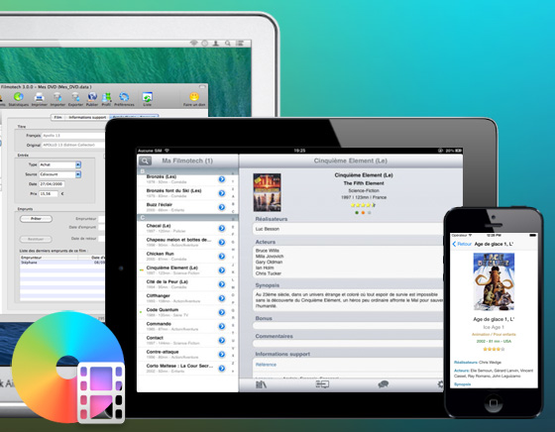Tap detail arrow for Chacal (Le)
Viewport: 555px width, 432px height.
click(222, 228)
